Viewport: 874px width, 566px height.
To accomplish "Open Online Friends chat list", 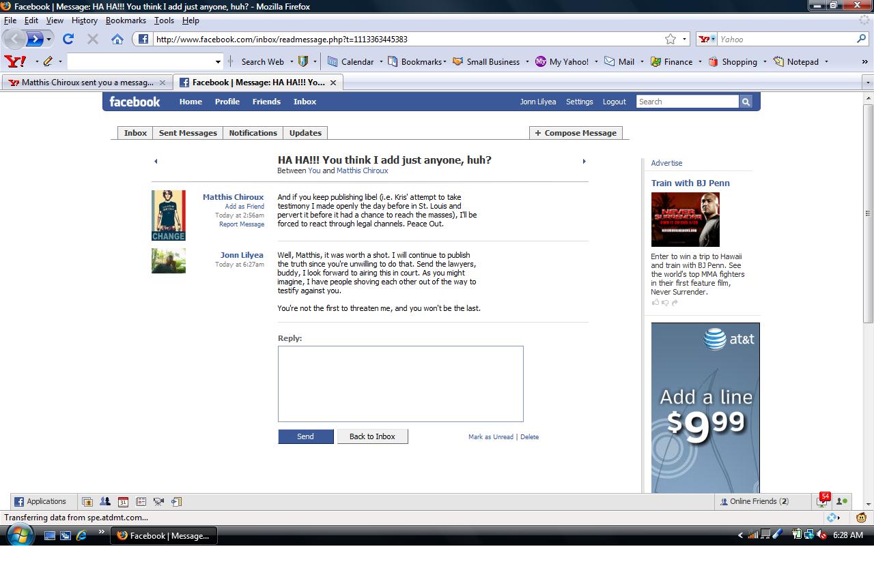I will coord(755,501).
